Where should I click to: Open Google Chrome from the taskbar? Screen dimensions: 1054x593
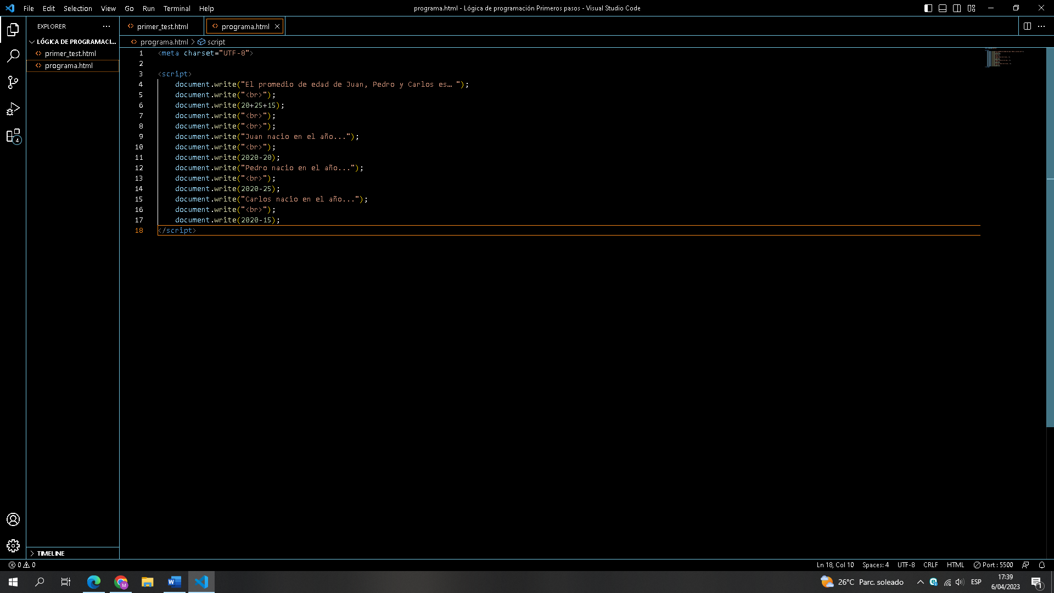click(x=121, y=582)
